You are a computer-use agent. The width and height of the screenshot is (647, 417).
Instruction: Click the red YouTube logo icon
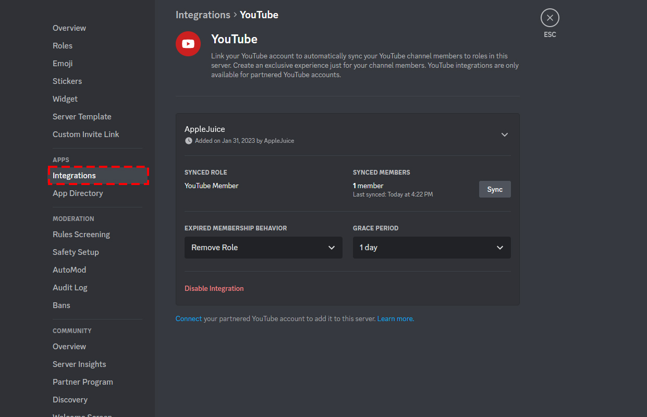coord(188,44)
